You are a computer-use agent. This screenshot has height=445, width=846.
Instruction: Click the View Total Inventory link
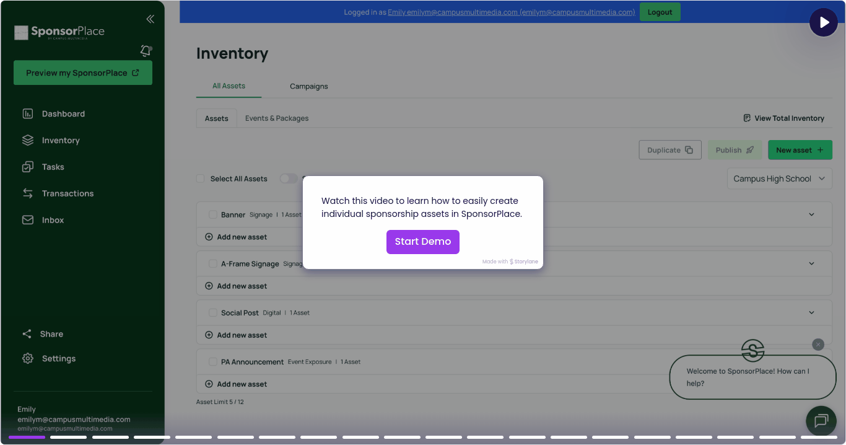(x=784, y=118)
